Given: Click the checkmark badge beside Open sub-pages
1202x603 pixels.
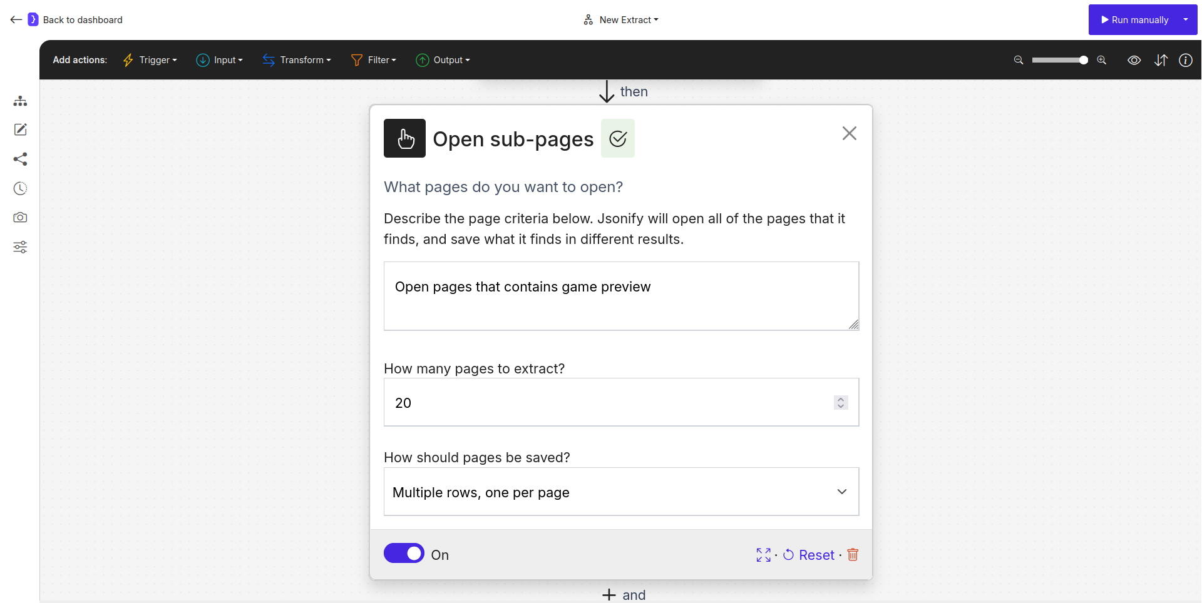Looking at the screenshot, I should 618,138.
